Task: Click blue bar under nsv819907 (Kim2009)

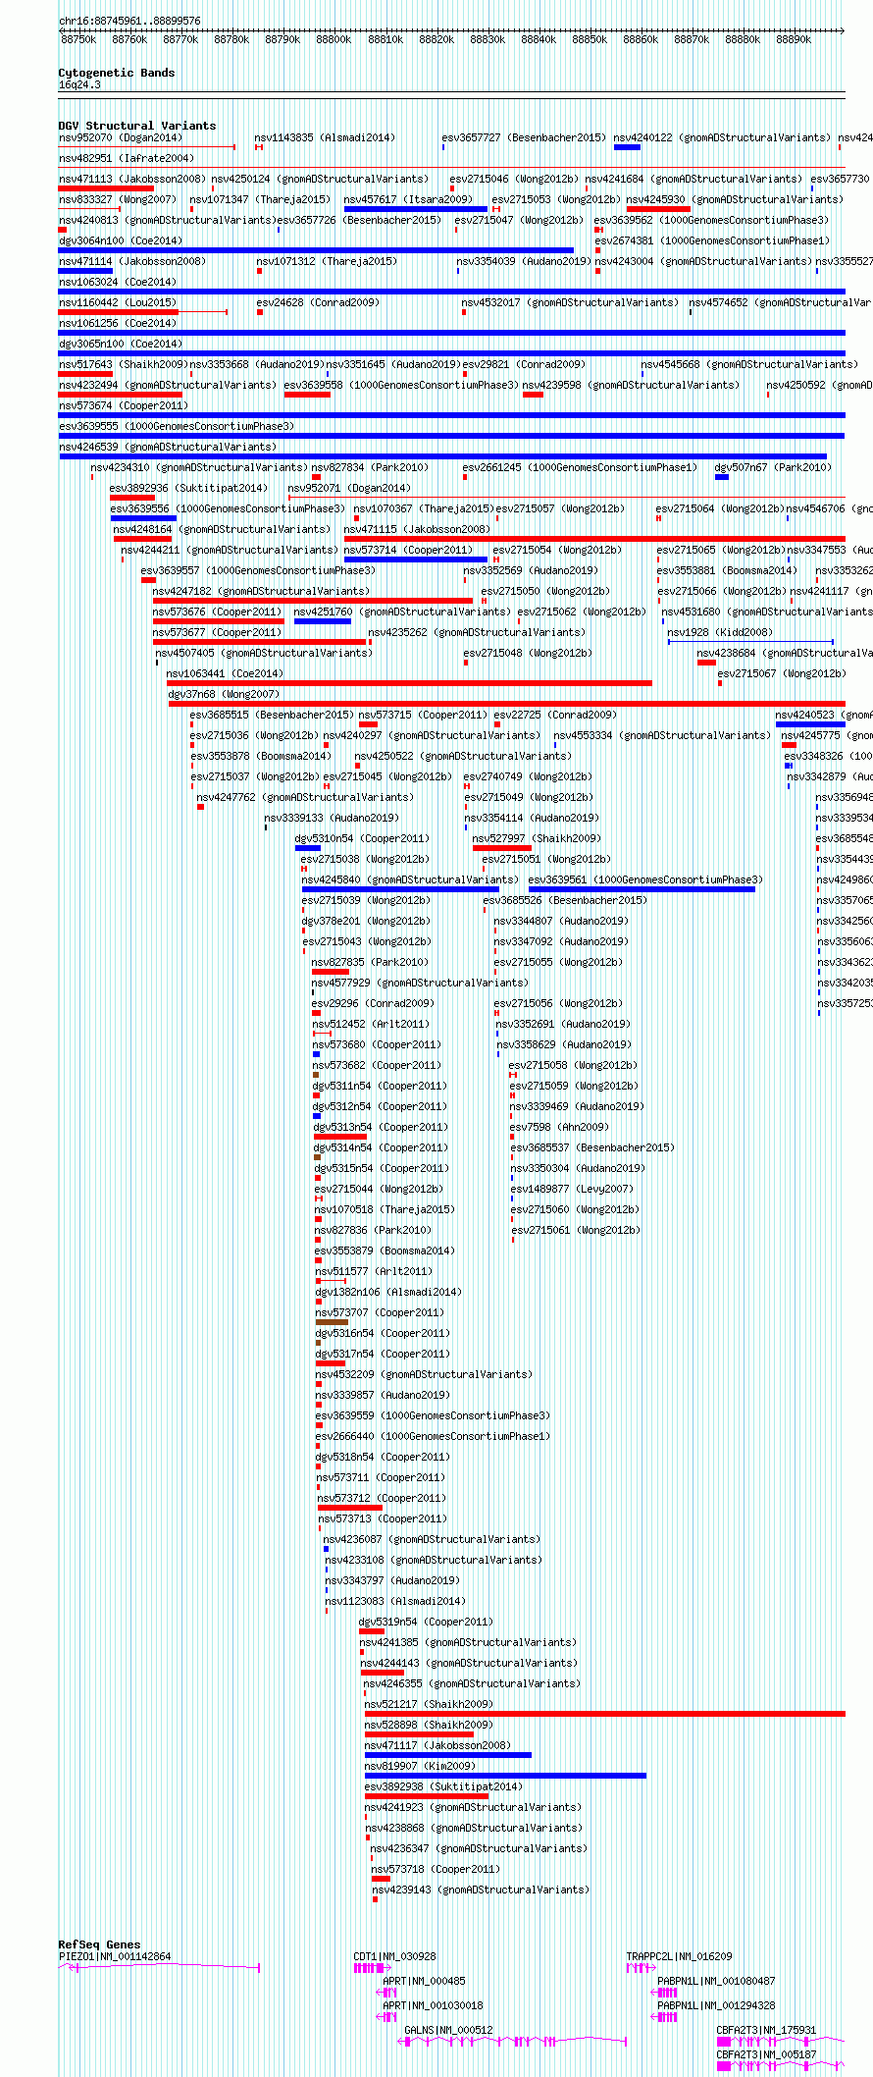Action: coord(505,1776)
